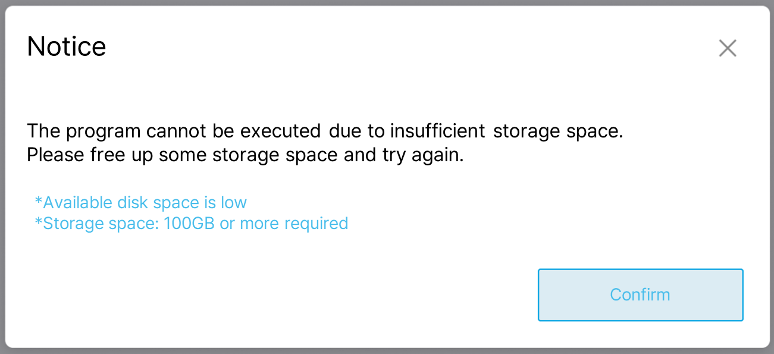
Task: Select the 'Storage space: 100GB or more required' note
Action: (192, 224)
